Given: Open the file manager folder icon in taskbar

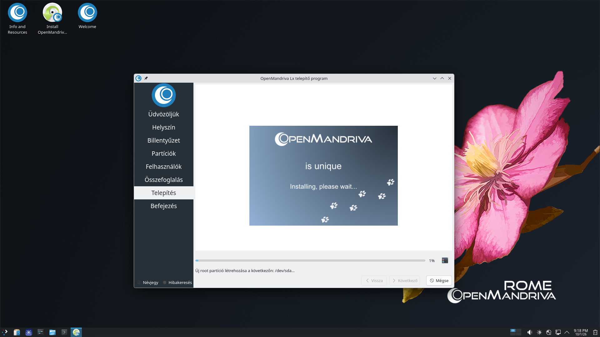Looking at the screenshot, I should (52, 332).
